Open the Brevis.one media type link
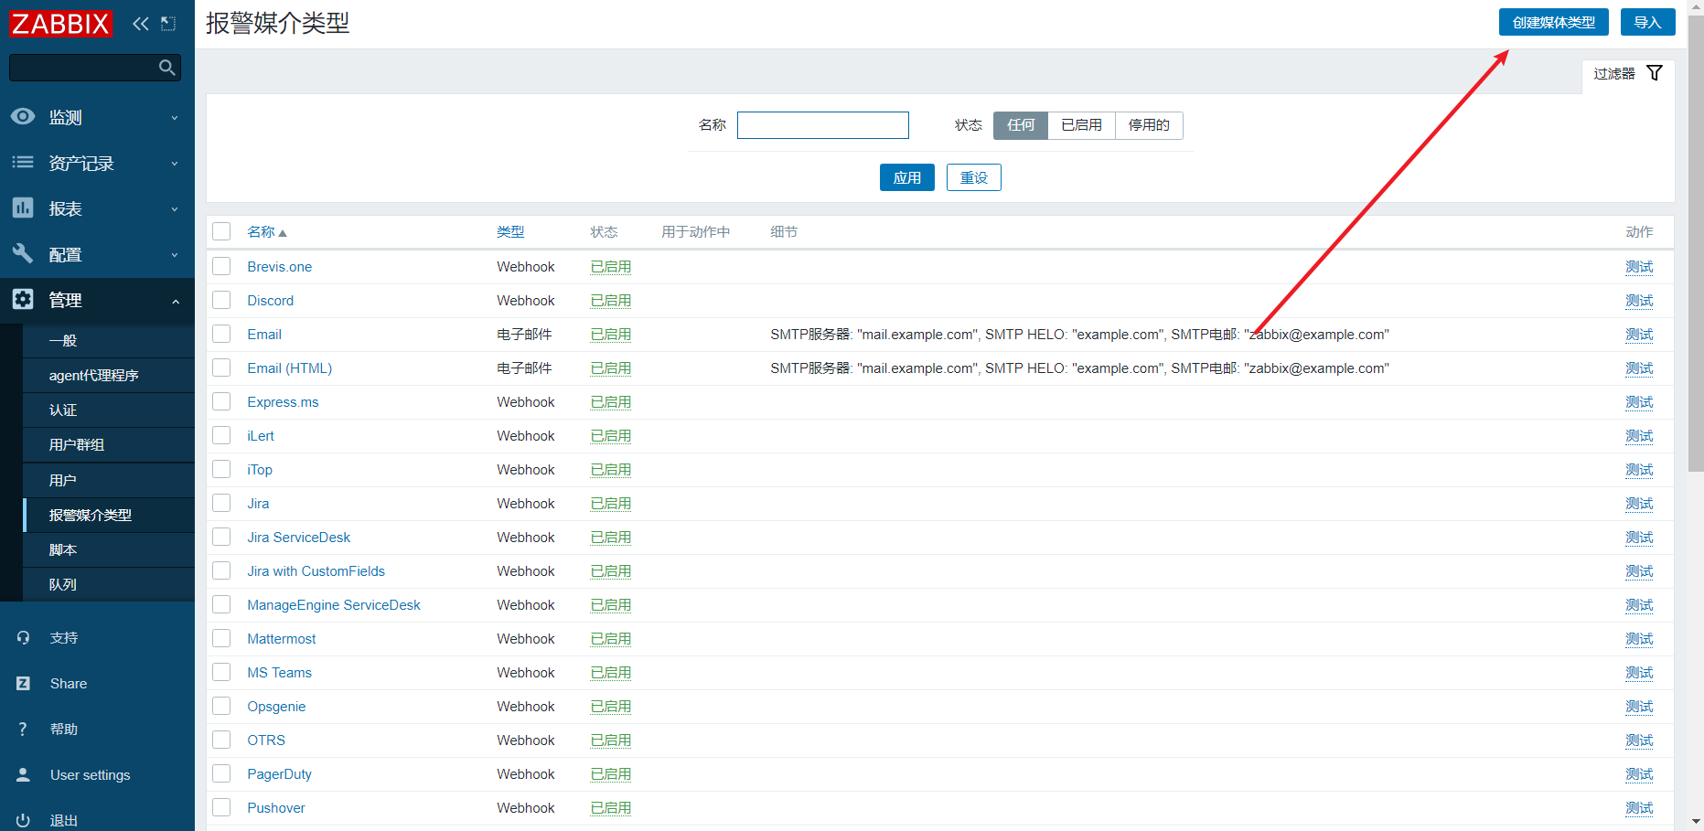This screenshot has height=831, width=1704. click(x=279, y=267)
